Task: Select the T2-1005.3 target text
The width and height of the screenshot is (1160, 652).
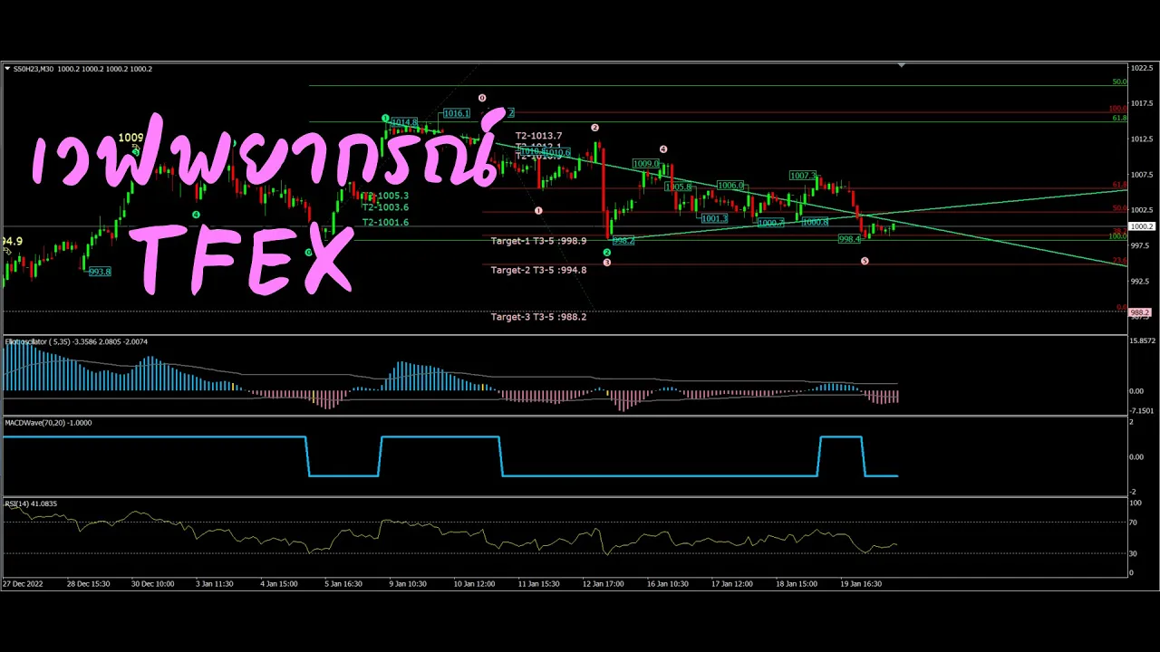Action: click(386, 196)
